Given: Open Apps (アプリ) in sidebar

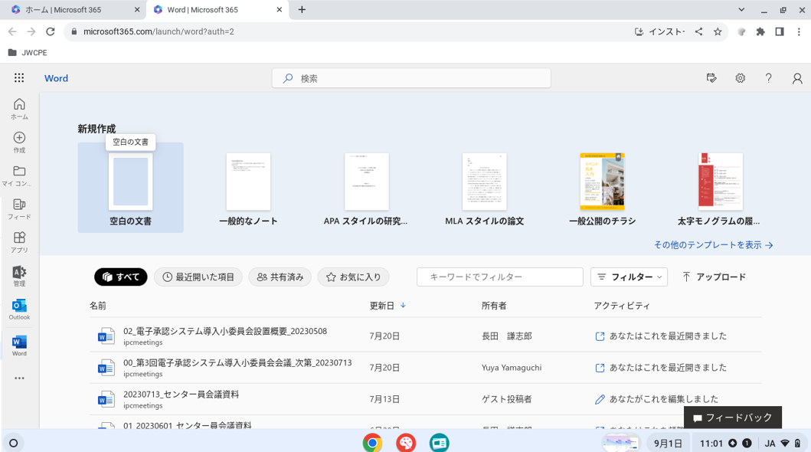Looking at the screenshot, I should tap(19, 242).
